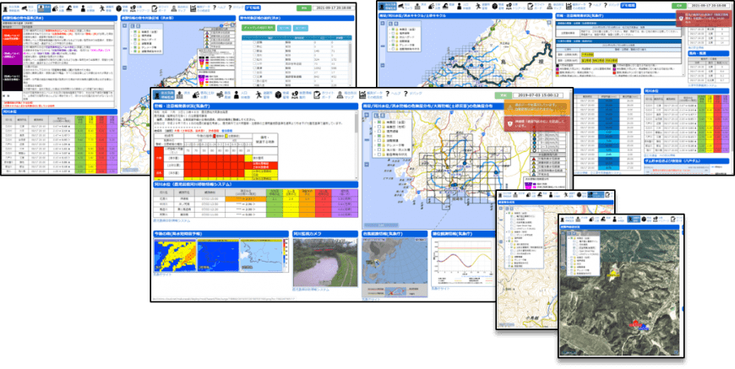This screenshot has width=735, height=369.
Task: Toggle the 洪水ハザード layer checkbox in top-left window
Action: pos(135,40)
